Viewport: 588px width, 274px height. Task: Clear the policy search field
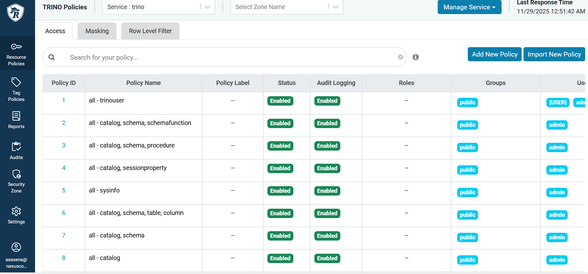(x=400, y=57)
